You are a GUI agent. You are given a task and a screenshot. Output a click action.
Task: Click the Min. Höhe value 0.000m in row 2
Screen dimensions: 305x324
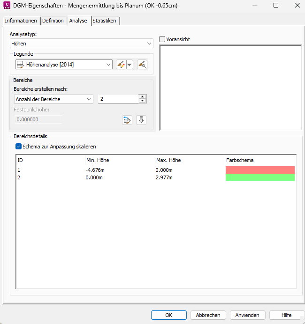(94, 177)
